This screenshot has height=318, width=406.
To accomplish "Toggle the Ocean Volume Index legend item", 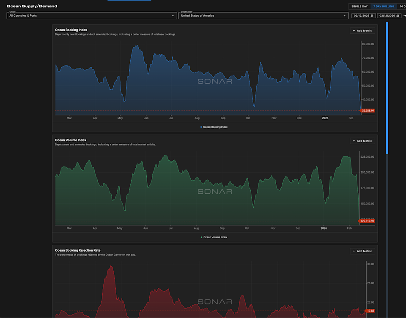I will coord(214,237).
